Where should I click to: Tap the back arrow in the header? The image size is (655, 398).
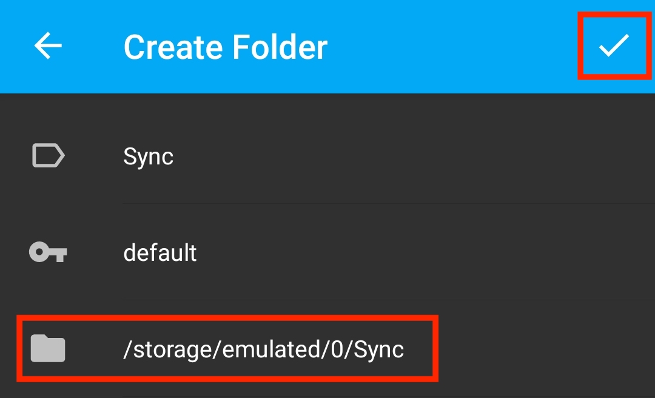pyautogui.click(x=48, y=46)
